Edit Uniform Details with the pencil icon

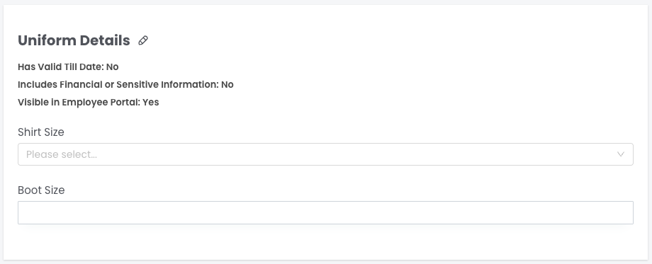[143, 40]
